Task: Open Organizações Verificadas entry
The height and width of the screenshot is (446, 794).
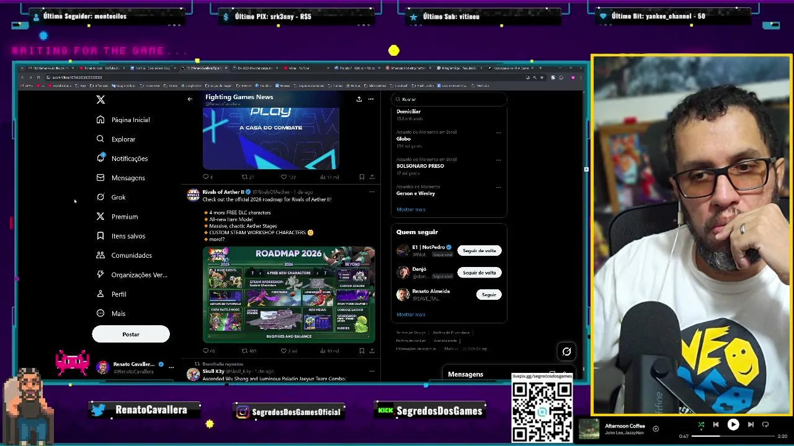Action: 132,274
